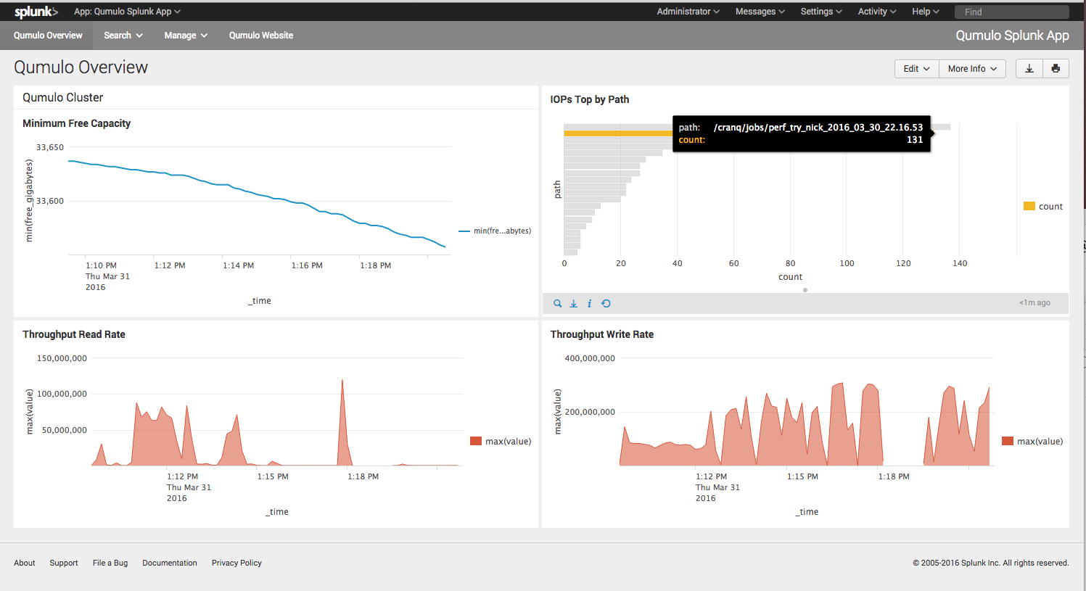Click the 1:16 PM label in capacity chart
This screenshot has height=591, width=1086.
(307, 265)
